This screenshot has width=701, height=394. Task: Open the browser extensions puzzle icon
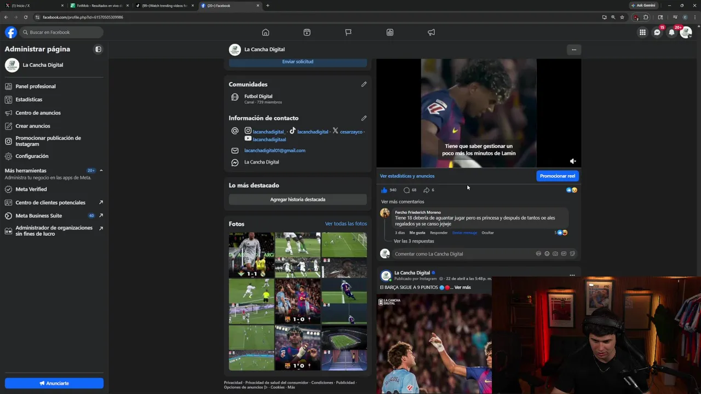click(646, 17)
